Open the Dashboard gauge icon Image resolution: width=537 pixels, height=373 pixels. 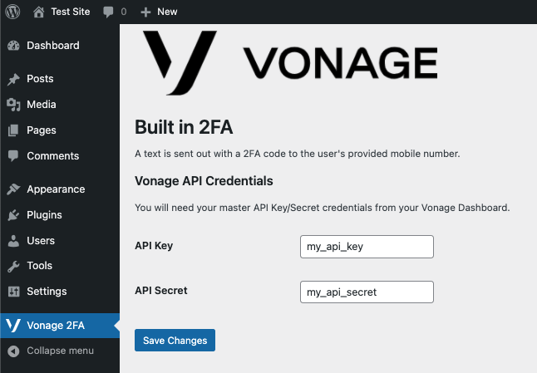click(x=13, y=46)
